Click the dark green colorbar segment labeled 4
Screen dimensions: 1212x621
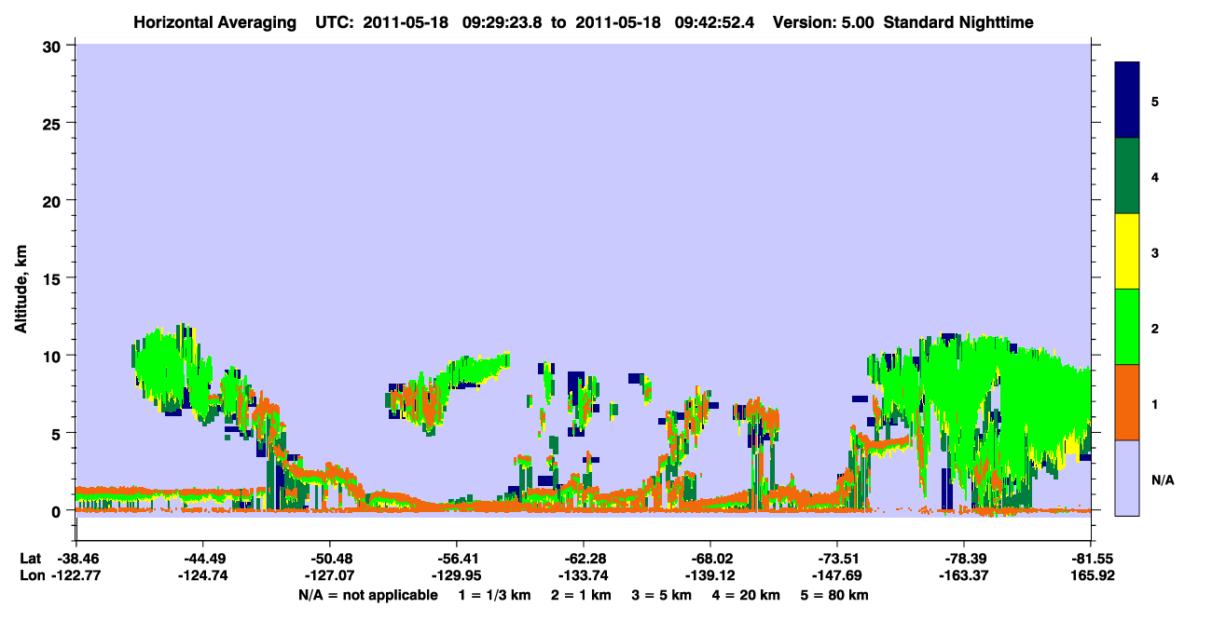coord(1127,176)
